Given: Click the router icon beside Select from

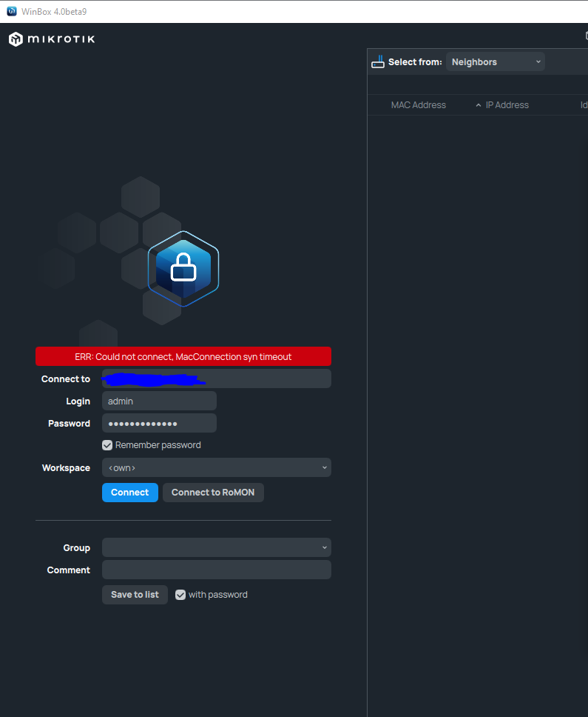Looking at the screenshot, I should coord(378,61).
